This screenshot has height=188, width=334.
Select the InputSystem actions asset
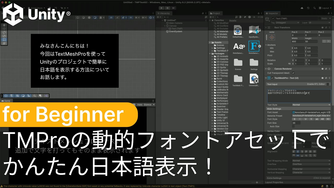(254, 30)
